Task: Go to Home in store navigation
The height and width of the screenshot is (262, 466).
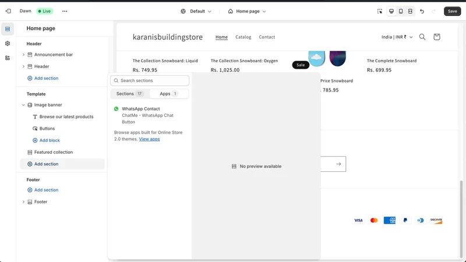Action: (221, 37)
